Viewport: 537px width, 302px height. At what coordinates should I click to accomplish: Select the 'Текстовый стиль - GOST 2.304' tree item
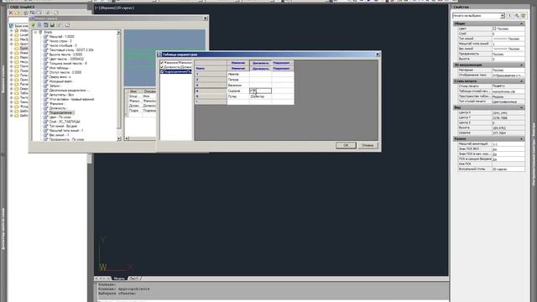71,50
